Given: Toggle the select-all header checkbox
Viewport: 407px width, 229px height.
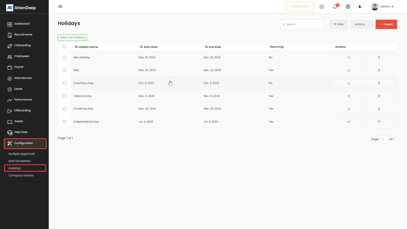Looking at the screenshot, I should pyautogui.click(x=65, y=47).
